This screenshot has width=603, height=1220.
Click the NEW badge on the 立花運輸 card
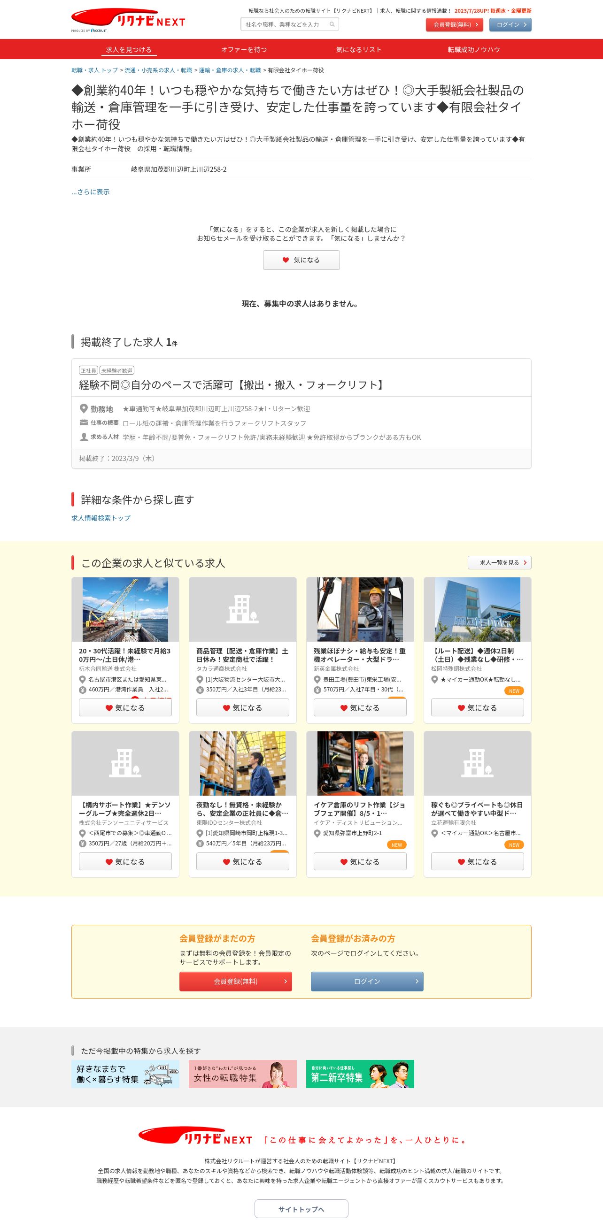(x=514, y=845)
